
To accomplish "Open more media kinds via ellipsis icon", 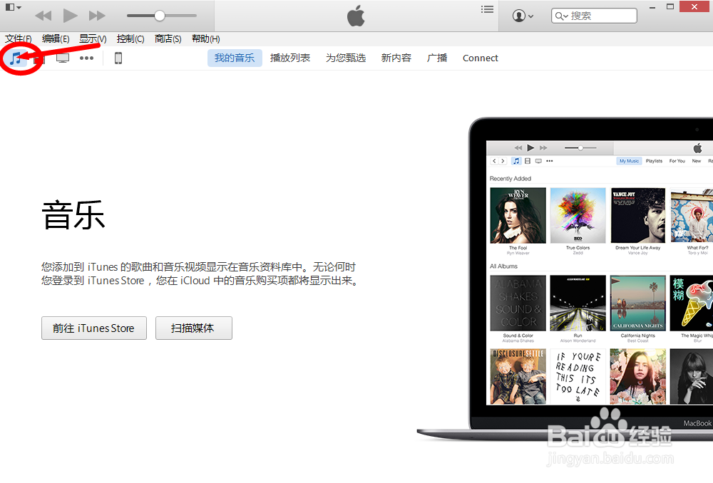I will tap(86, 58).
